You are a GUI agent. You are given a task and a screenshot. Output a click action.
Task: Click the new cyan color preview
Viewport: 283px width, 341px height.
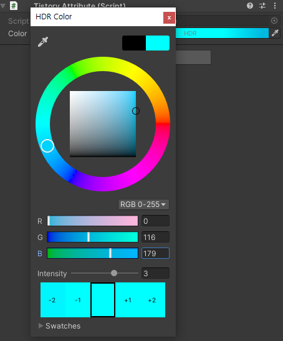(x=158, y=43)
